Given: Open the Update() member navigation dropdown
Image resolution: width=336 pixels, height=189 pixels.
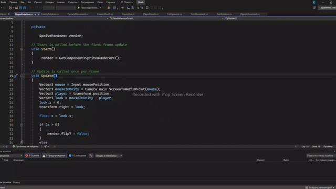Looking at the screenshot, I should (280, 18).
